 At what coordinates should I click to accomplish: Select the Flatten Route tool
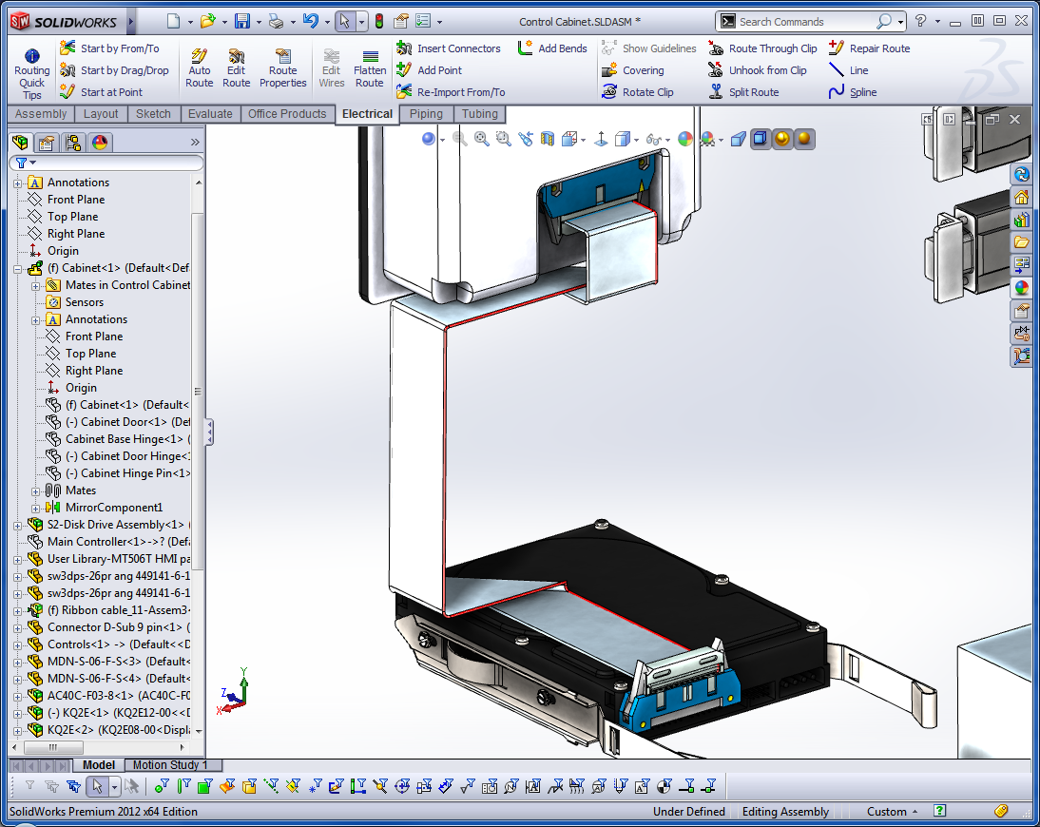pyautogui.click(x=370, y=67)
